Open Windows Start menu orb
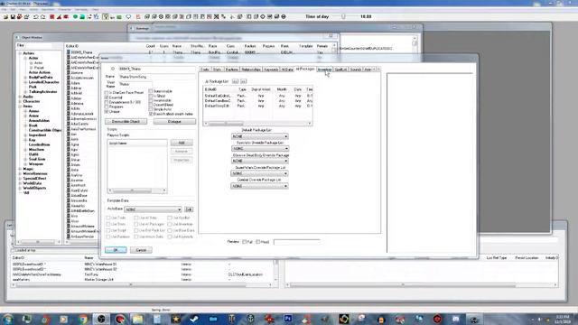 (x=8, y=319)
